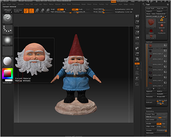Adjust the Z Intensity slider
The height and width of the screenshot is (137, 171).
tap(83, 12)
